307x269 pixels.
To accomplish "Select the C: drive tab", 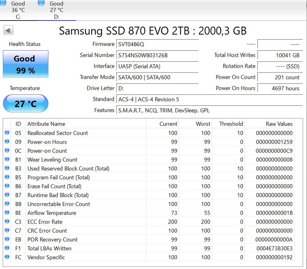I will pyautogui.click(x=18, y=10).
